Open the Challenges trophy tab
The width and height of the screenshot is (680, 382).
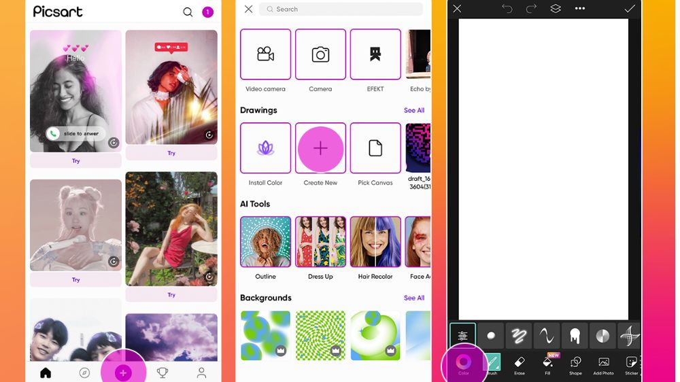click(163, 372)
